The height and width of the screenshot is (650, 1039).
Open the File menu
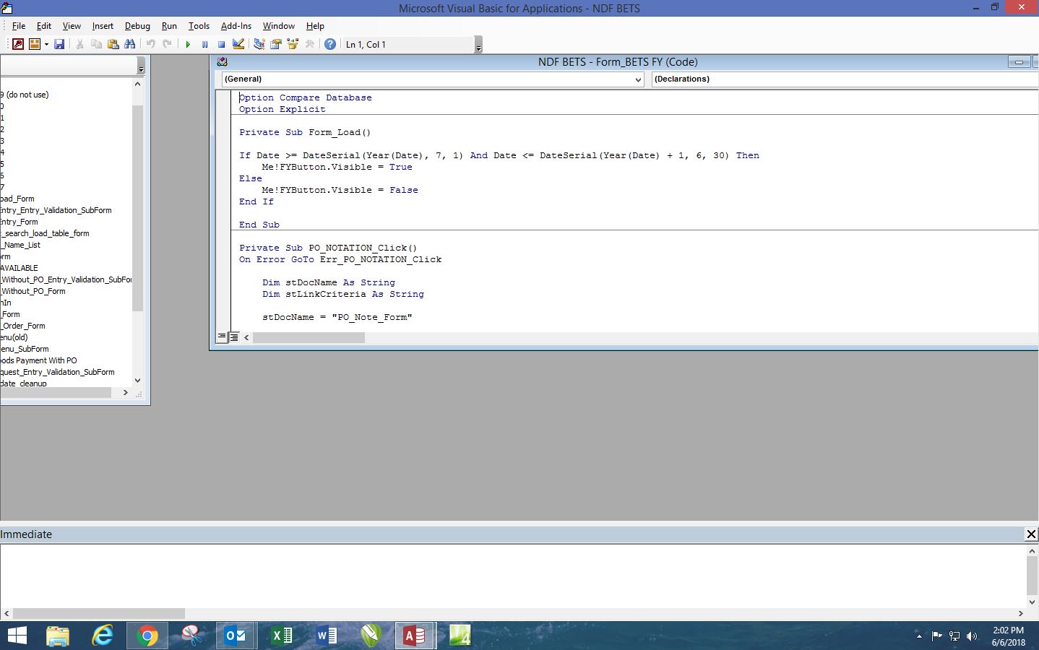(x=19, y=26)
